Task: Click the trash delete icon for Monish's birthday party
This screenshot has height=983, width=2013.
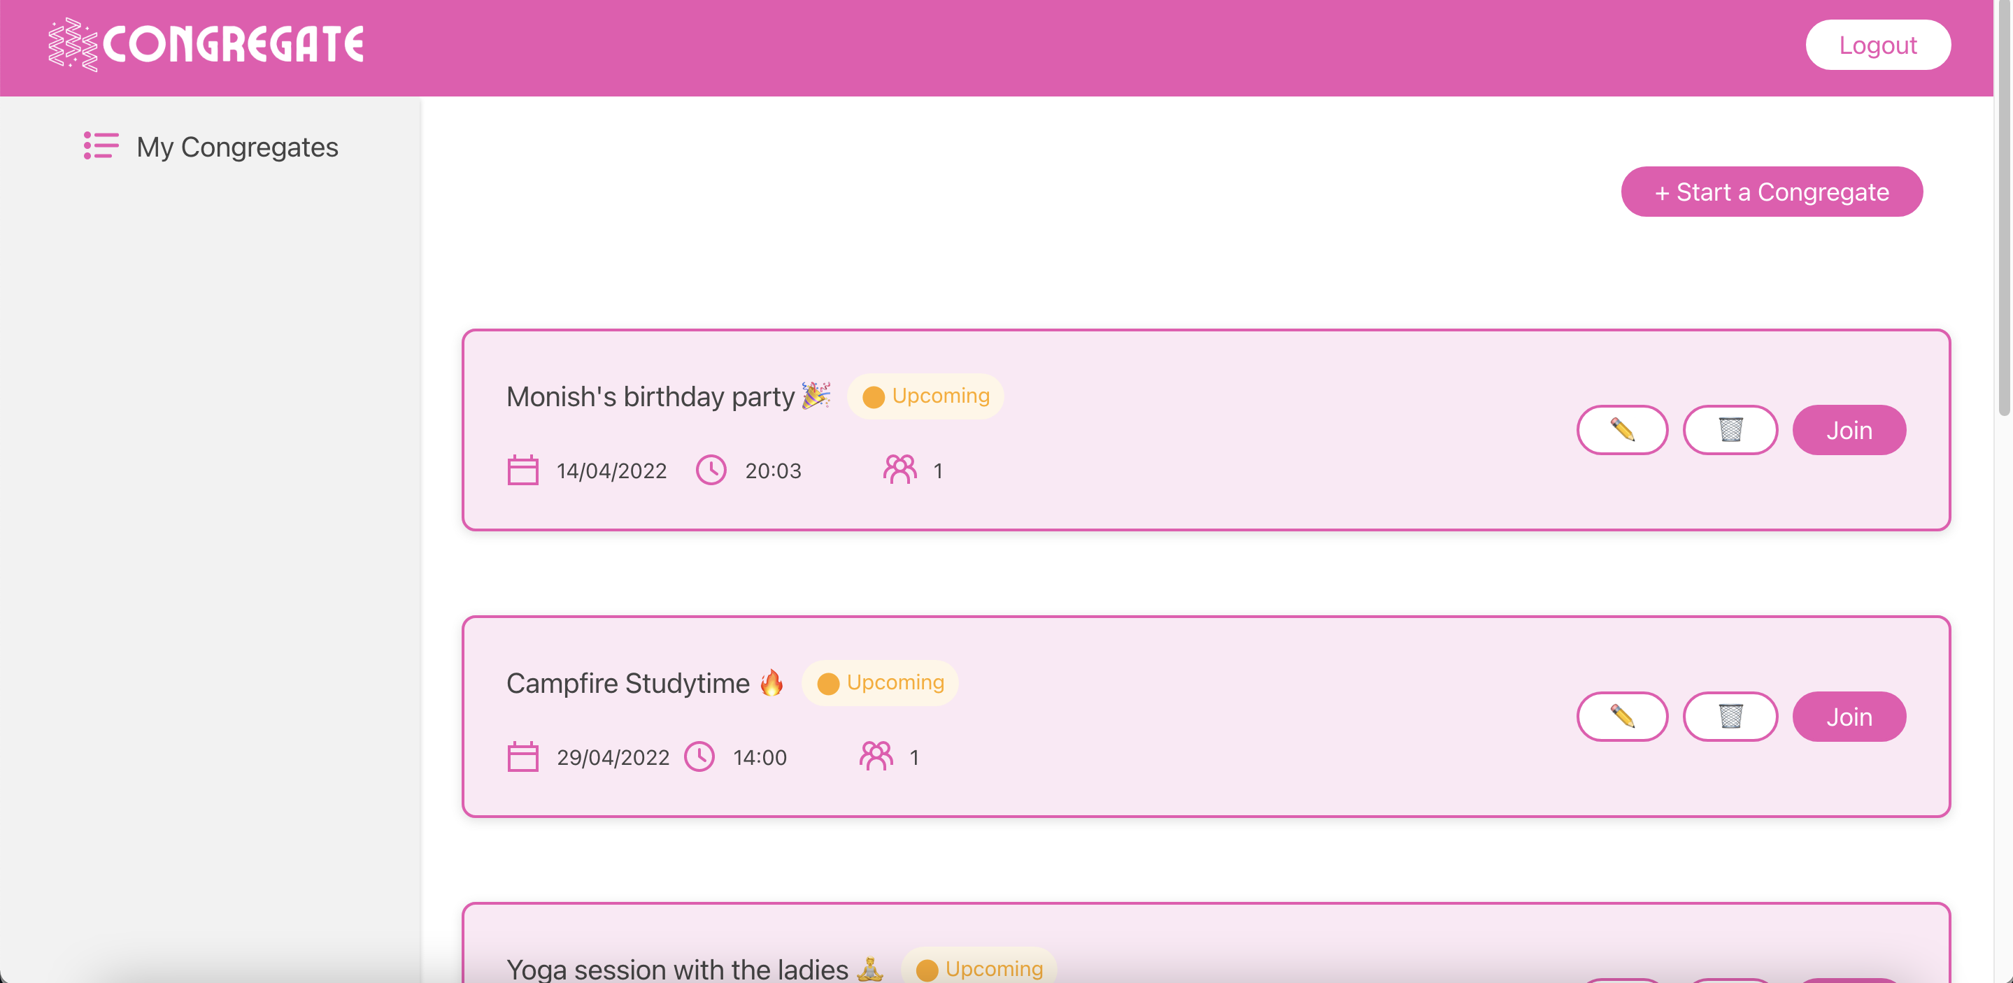Action: point(1729,430)
